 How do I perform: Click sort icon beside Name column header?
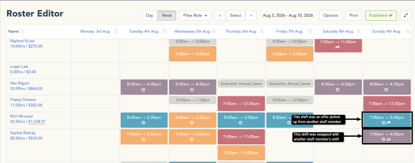click(x=22, y=31)
